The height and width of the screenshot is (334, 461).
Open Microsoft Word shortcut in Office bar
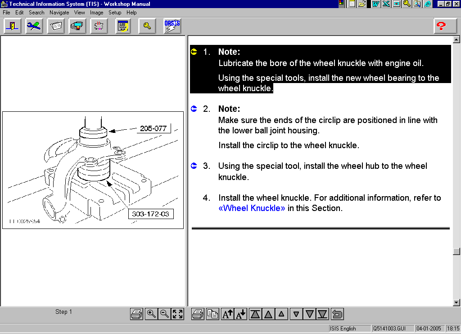tap(376, 4)
